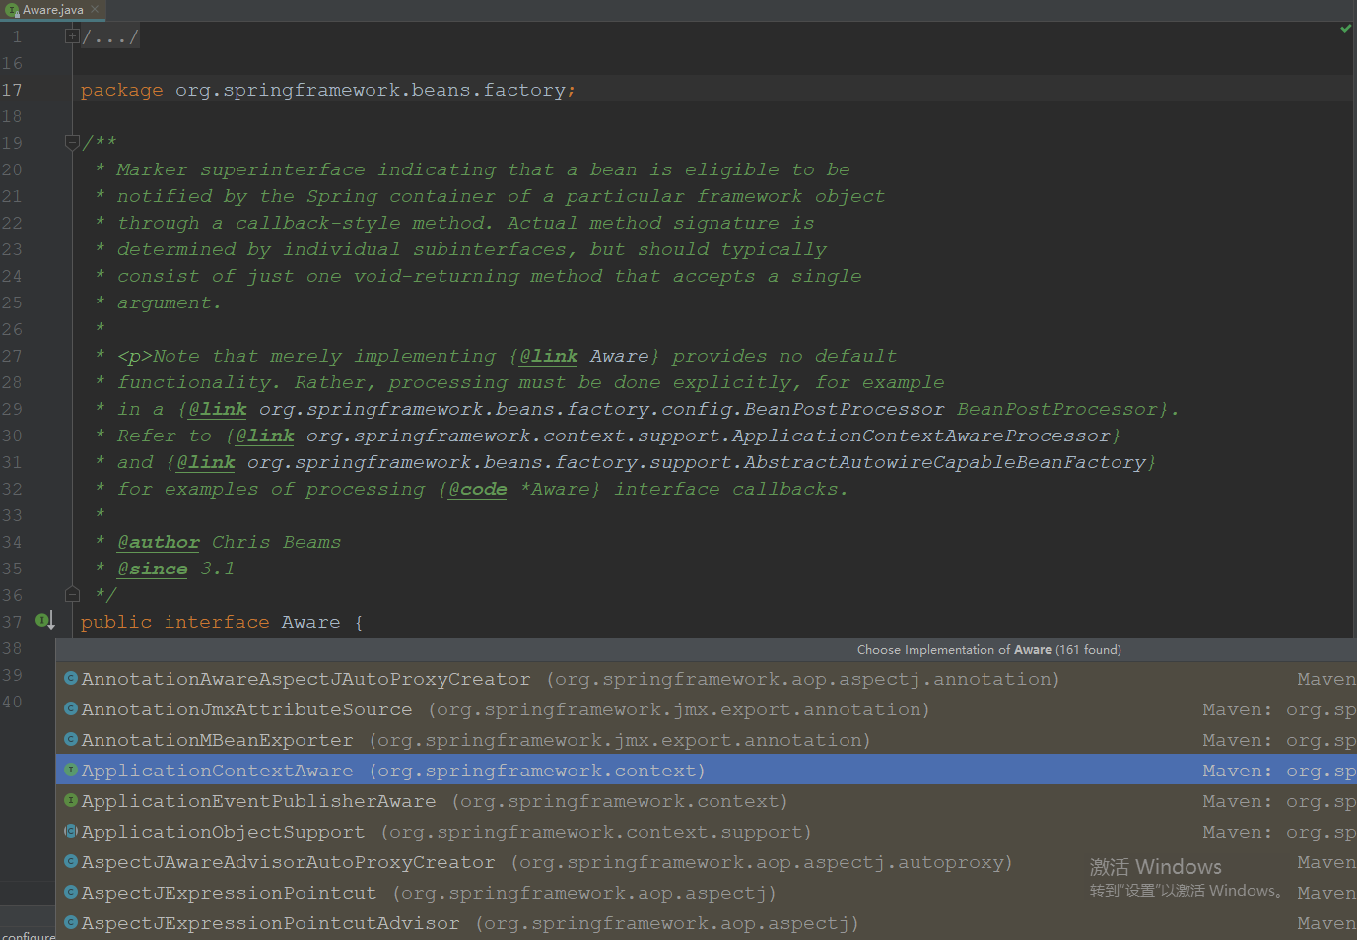This screenshot has height=940, width=1357.
Task: Click the Aware interface name on line 37
Action: tap(310, 622)
